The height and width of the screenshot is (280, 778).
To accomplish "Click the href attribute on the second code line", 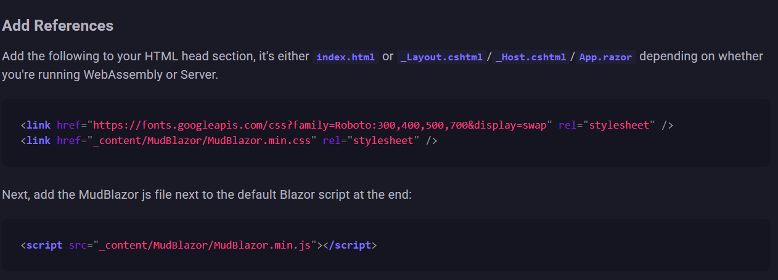I will pyautogui.click(x=68, y=141).
